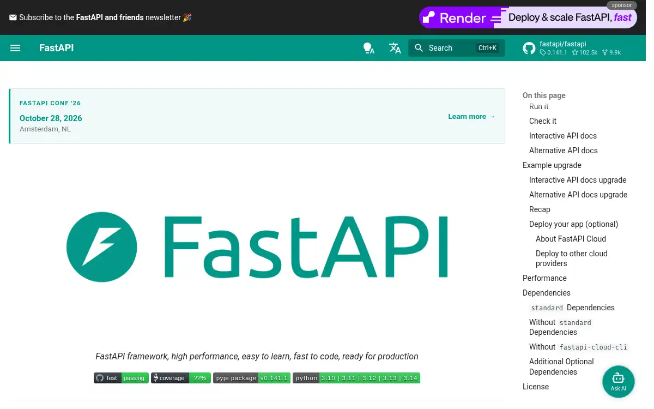The height and width of the screenshot is (409, 654).
Task: Jump to Performance section
Action: point(544,278)
